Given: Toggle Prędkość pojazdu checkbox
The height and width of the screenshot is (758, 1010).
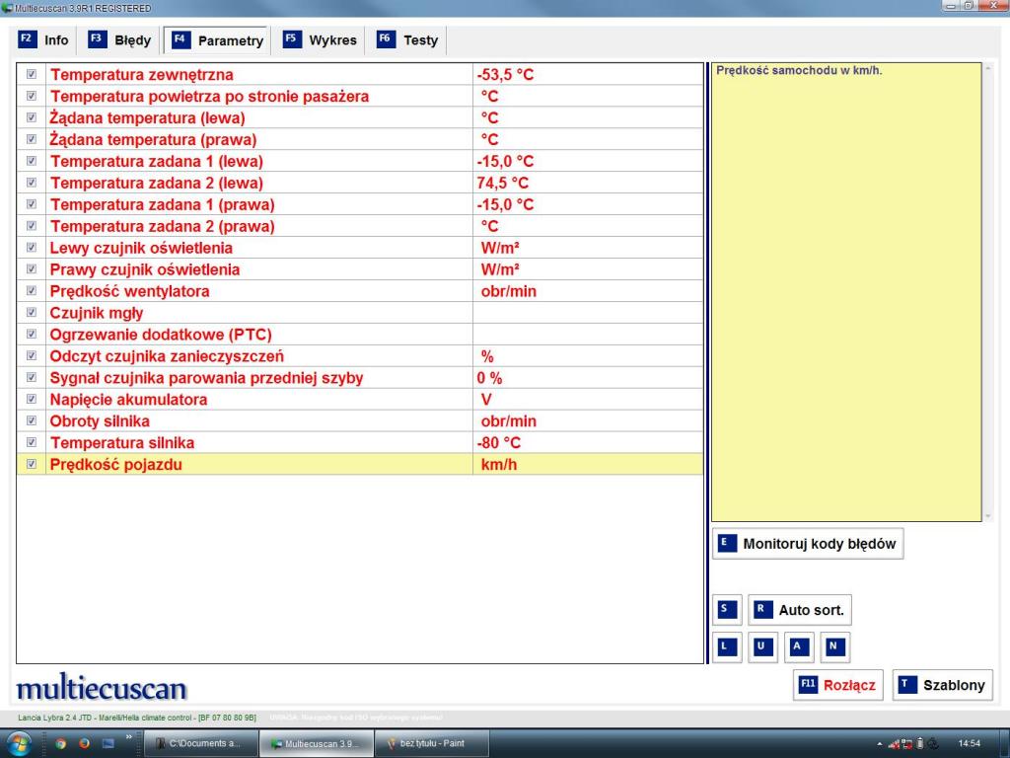Looking at the screenshot, I should tap(31, 464).
